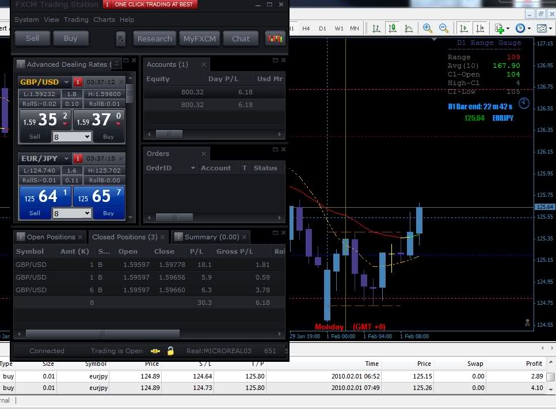556x409 pixels.
Task: Select the bar chart type icon
Action: [x=376, y=28]
